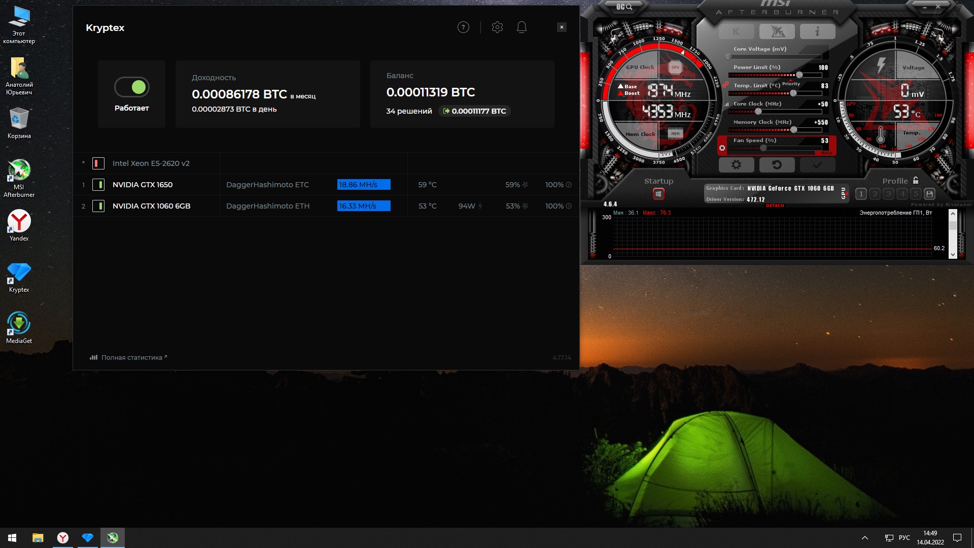The height and width of the screenshot is (548, 974).
Task: Select Afterburner profile slot 1
Action: [861, 194]
